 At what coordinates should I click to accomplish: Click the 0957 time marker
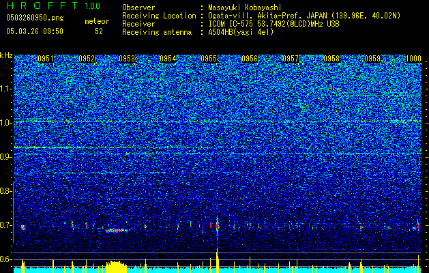(x=291, y=59)
